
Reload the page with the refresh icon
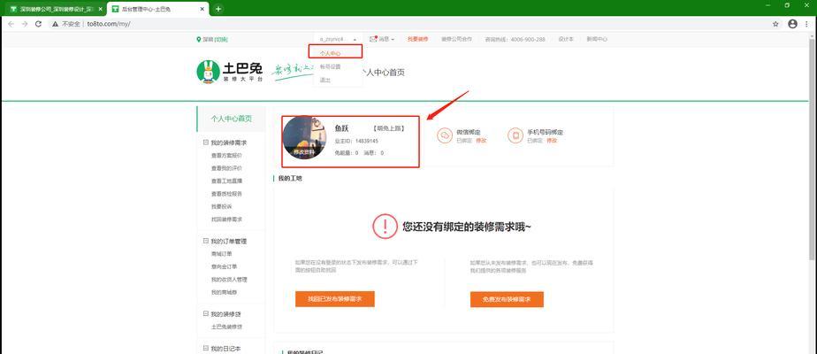(x=38, y=24)
